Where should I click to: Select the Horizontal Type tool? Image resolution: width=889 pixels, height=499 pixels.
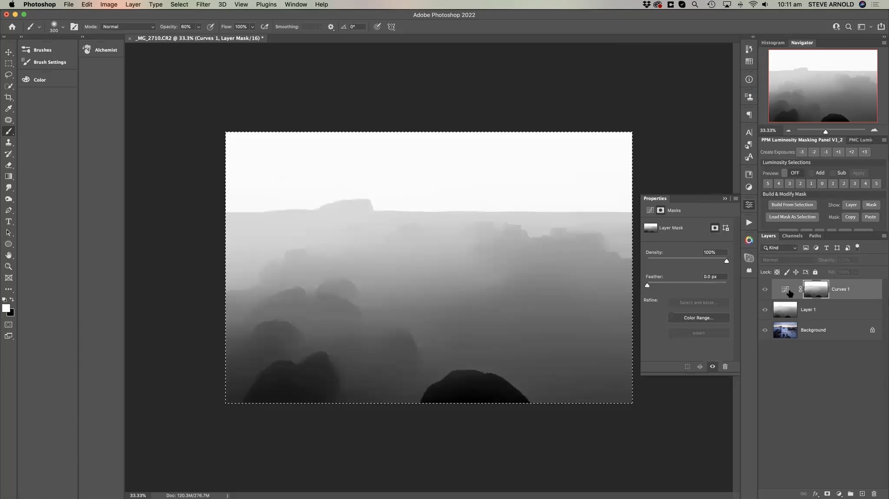(x=8, y=222)
